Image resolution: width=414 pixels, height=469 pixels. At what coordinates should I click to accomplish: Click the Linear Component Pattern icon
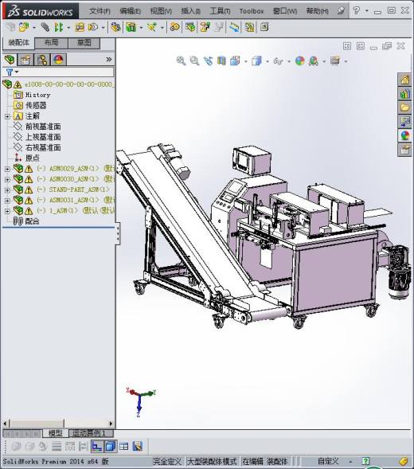59,27
